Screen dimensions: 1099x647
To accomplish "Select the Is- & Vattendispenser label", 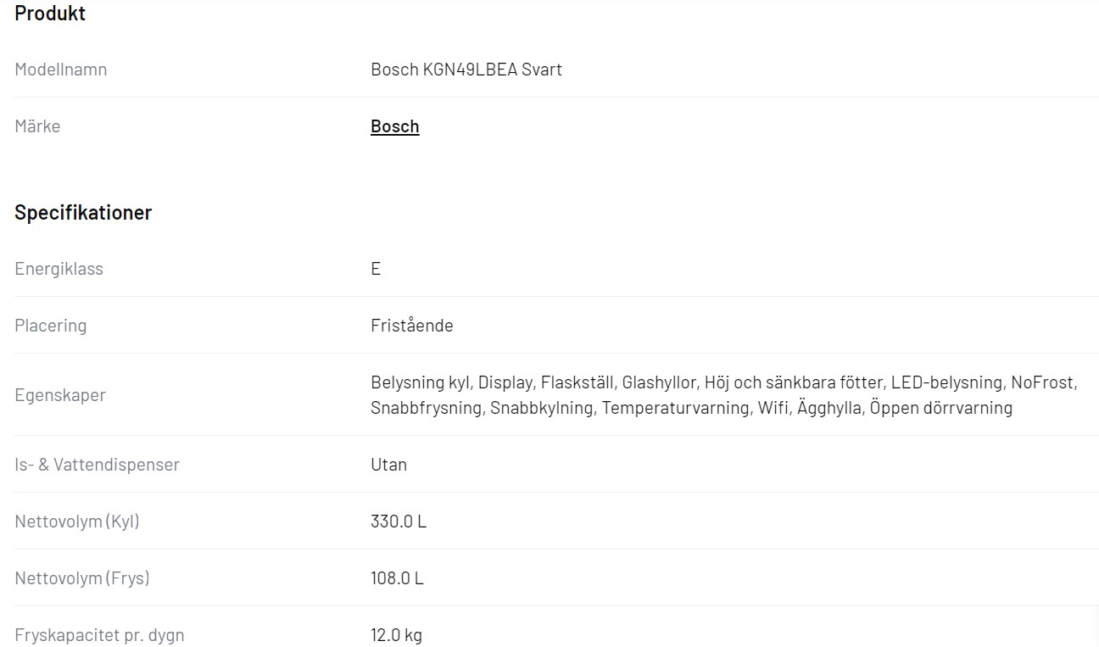I will point(97,465).
